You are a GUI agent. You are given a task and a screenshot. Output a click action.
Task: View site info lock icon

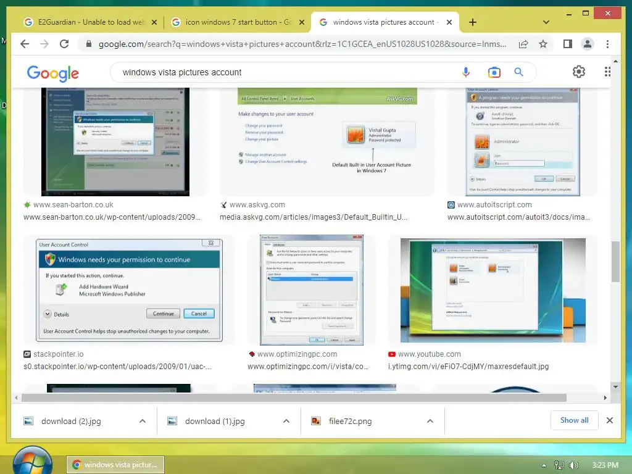click(89, 44)
